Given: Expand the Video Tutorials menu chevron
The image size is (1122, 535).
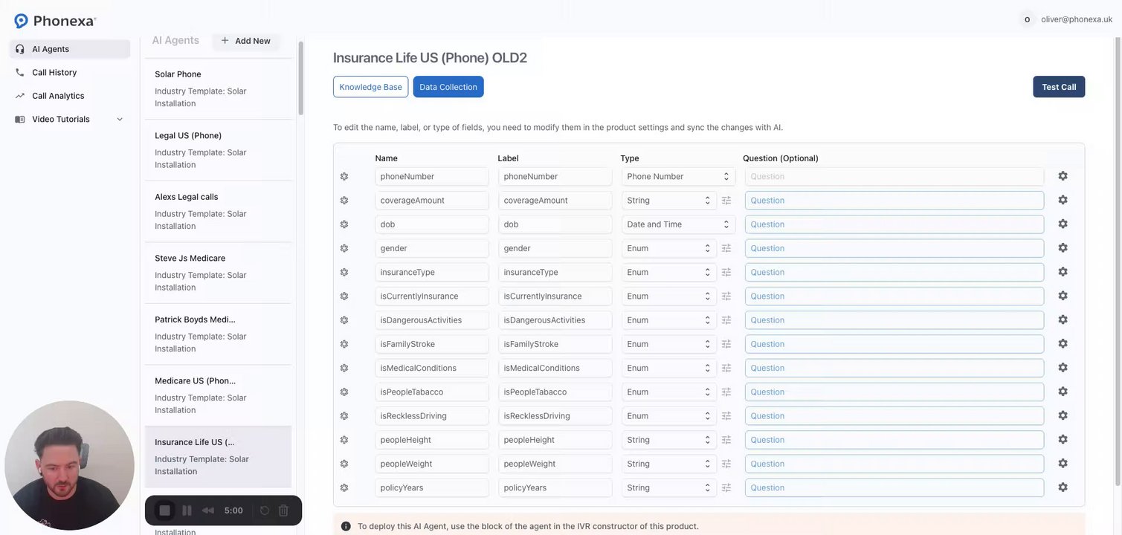Looking at the screenshot, I should click(x=120, y=120).
